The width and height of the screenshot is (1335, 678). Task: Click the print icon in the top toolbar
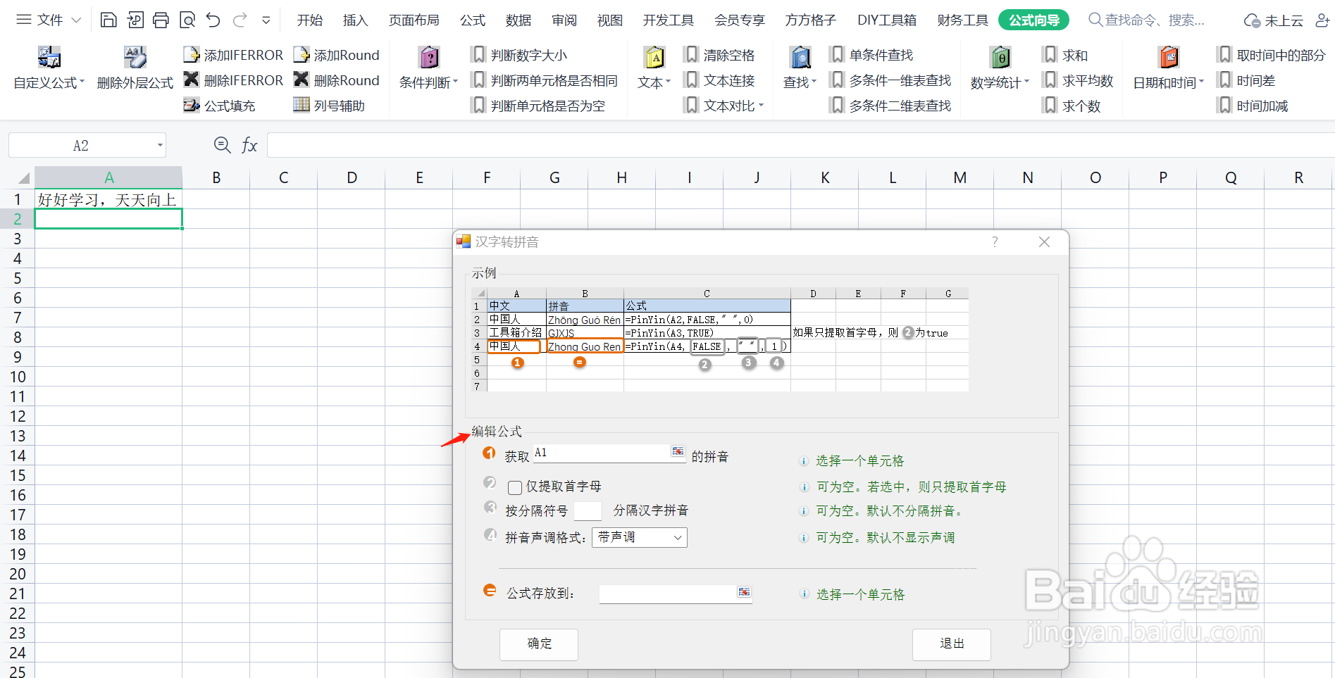(161, 20)
